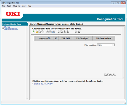
Task: Click the remove file icon with X mark
Action: 51,32
